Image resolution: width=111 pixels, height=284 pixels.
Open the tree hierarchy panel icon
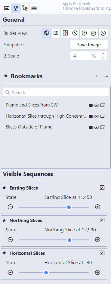[x=25, y=8]
